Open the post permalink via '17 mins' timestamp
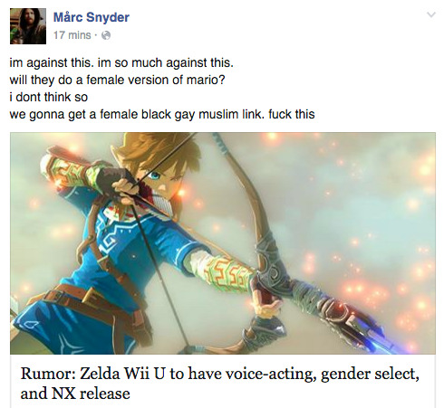Viewport: 444px width, 408px height. click(72, 35)
